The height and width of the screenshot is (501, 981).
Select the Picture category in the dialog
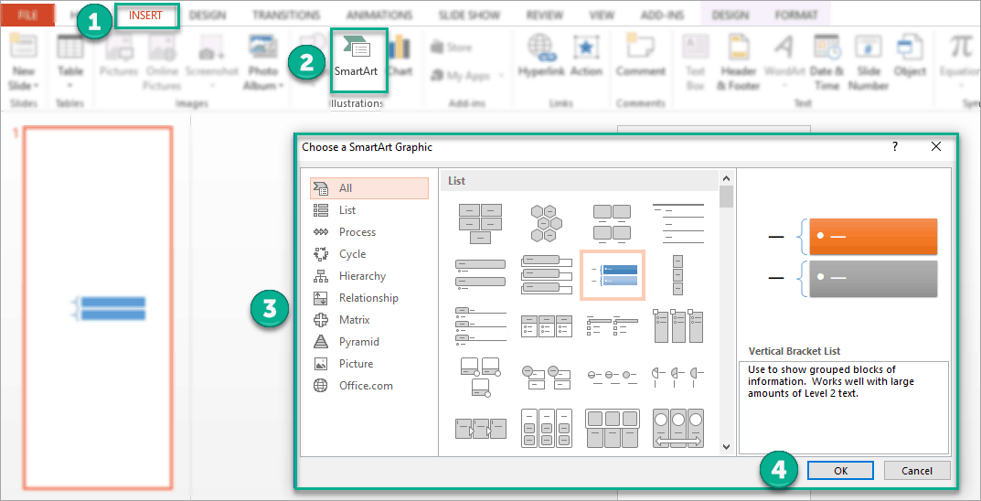[369, 363]
